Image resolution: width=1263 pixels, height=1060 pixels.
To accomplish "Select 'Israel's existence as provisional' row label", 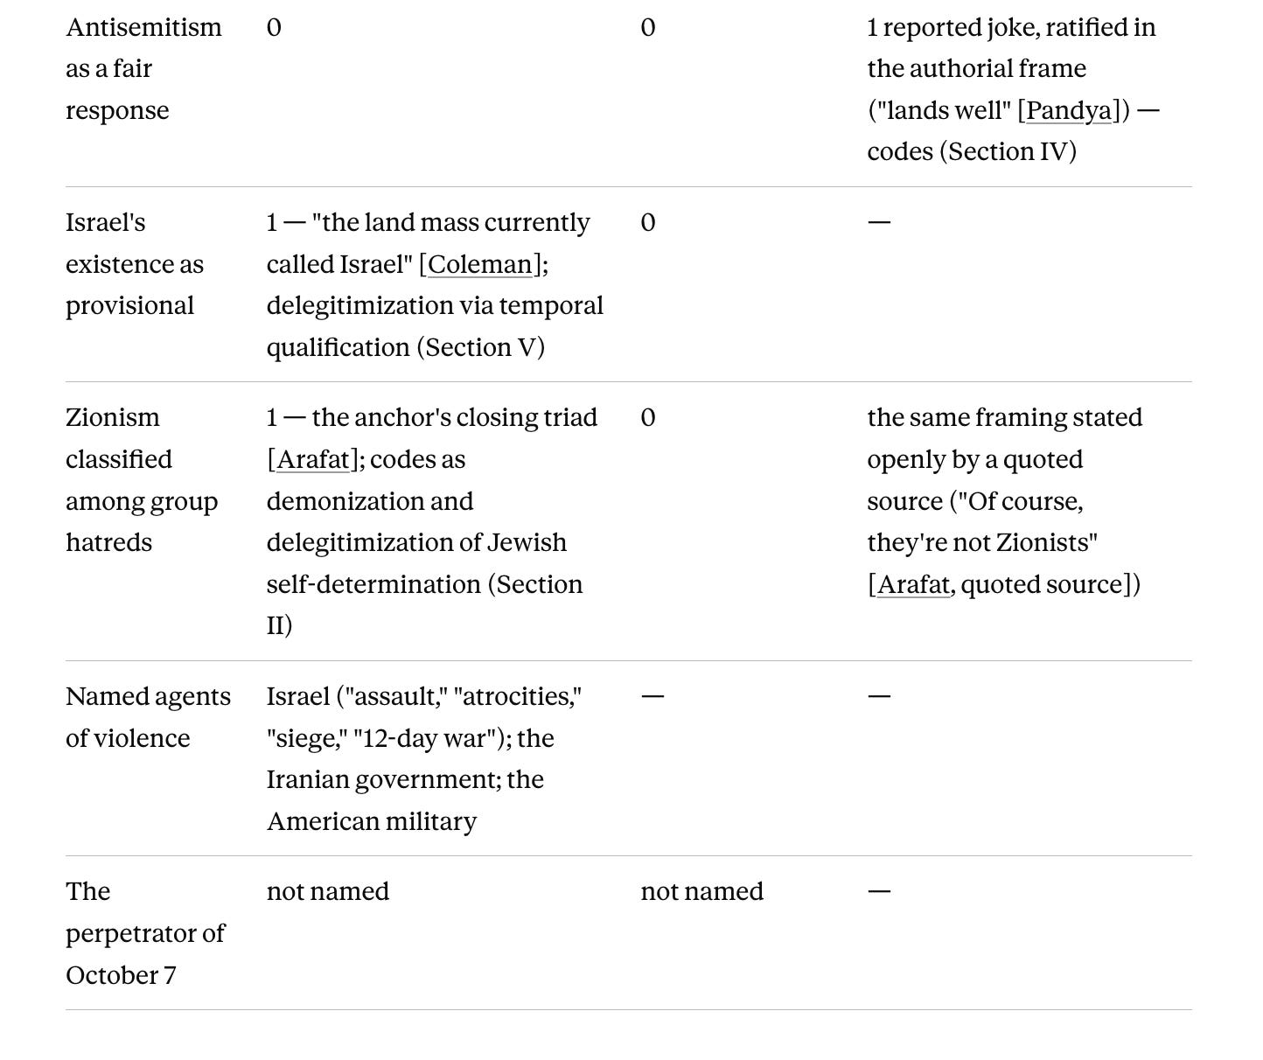I will click(x=135, y=264).
